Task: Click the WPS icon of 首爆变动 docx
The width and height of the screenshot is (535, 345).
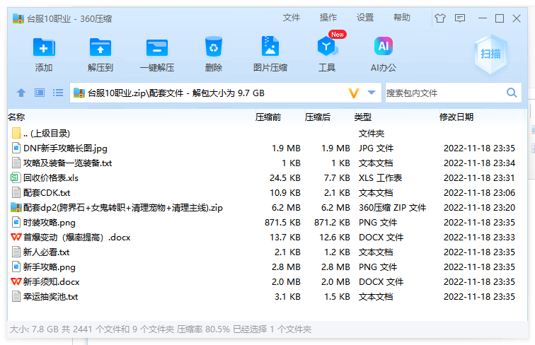Action: (16, 237)
